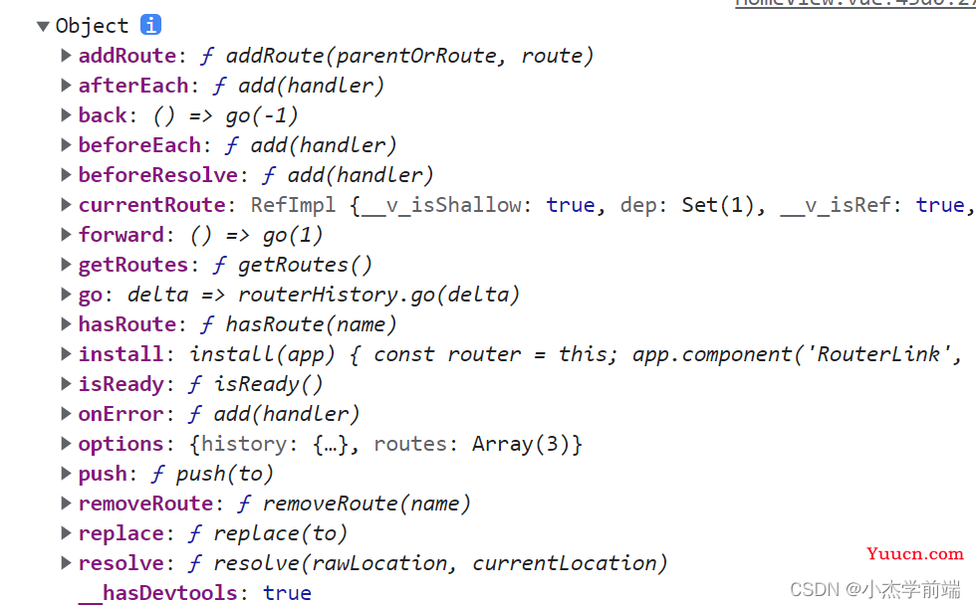Click the Object root label
This screenshot has height=608, width=976.
[x=92, y=26]
